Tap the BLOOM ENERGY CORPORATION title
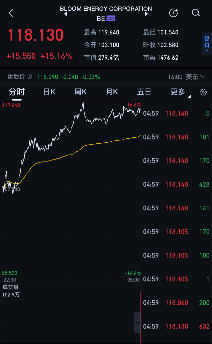 106,9
